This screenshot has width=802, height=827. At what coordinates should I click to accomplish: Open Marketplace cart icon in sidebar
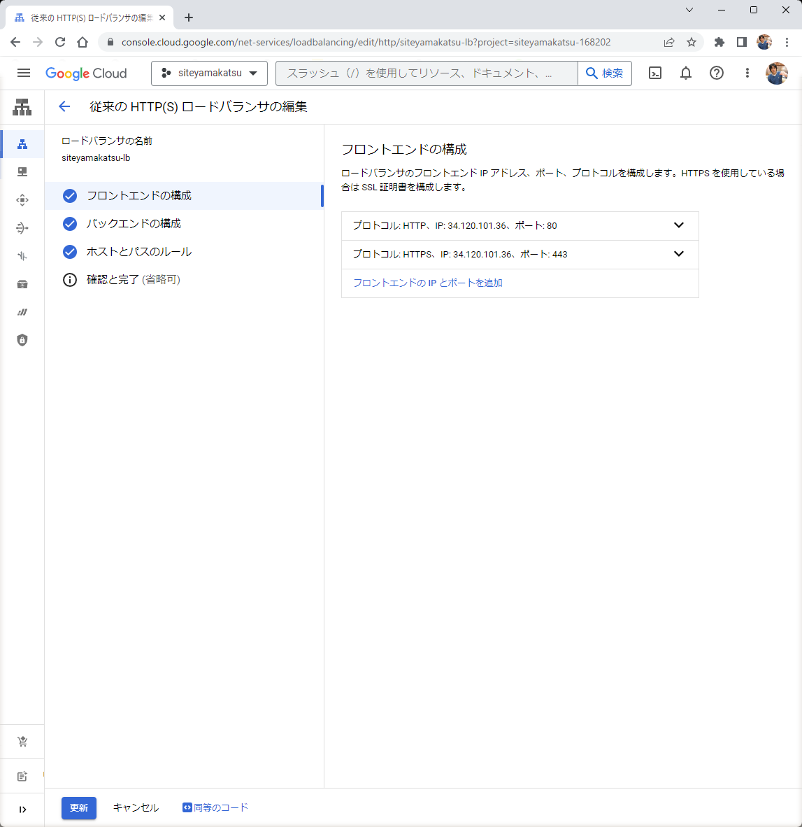click(22, 742)
